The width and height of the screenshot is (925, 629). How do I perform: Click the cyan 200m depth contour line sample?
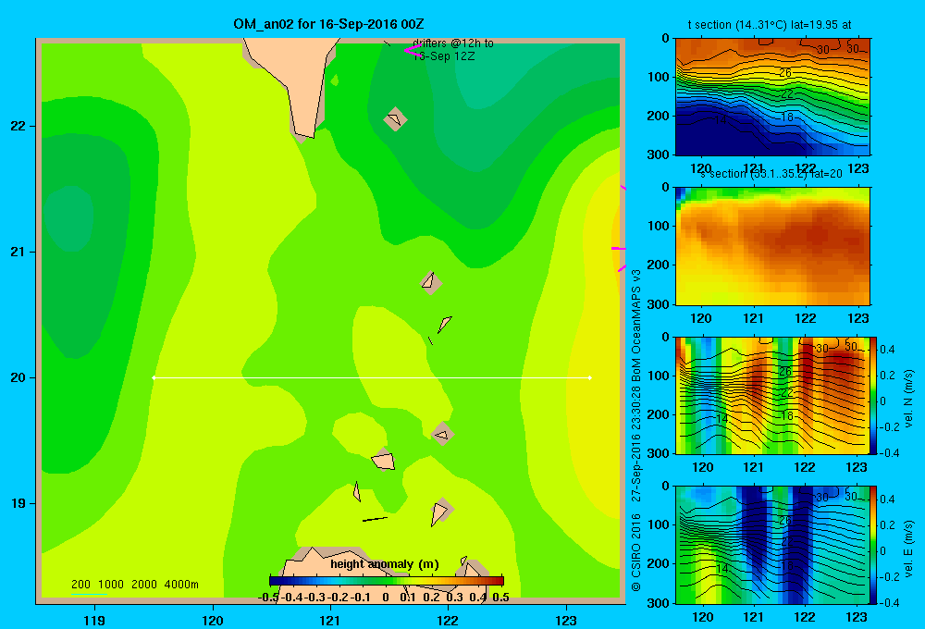coord(89,594)
